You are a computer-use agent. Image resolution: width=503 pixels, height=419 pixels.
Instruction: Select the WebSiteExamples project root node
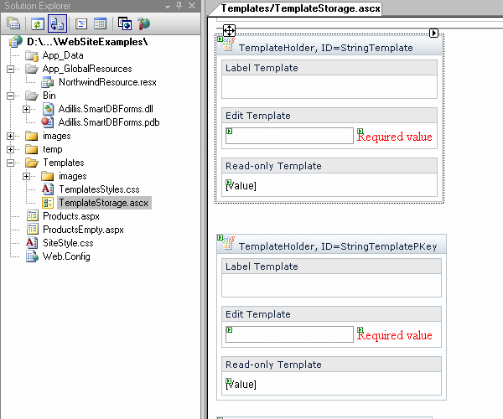point(87,42)
